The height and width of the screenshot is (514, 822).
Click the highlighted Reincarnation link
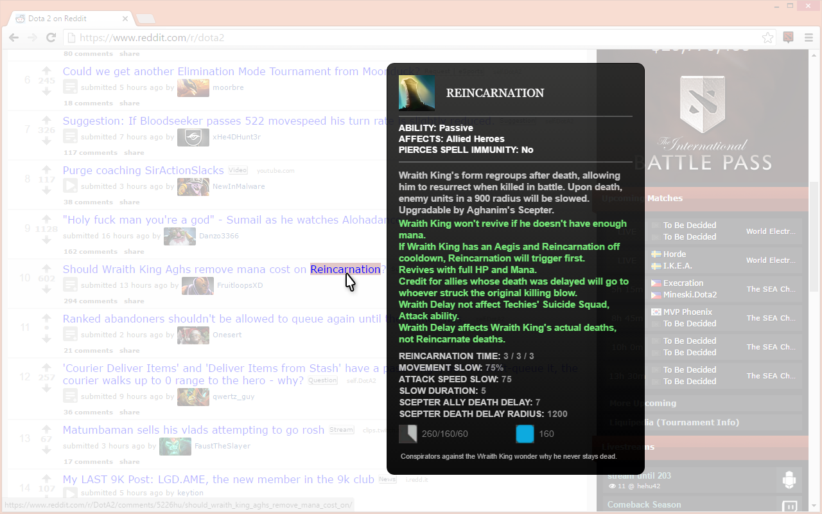click(x=345, y=269)
